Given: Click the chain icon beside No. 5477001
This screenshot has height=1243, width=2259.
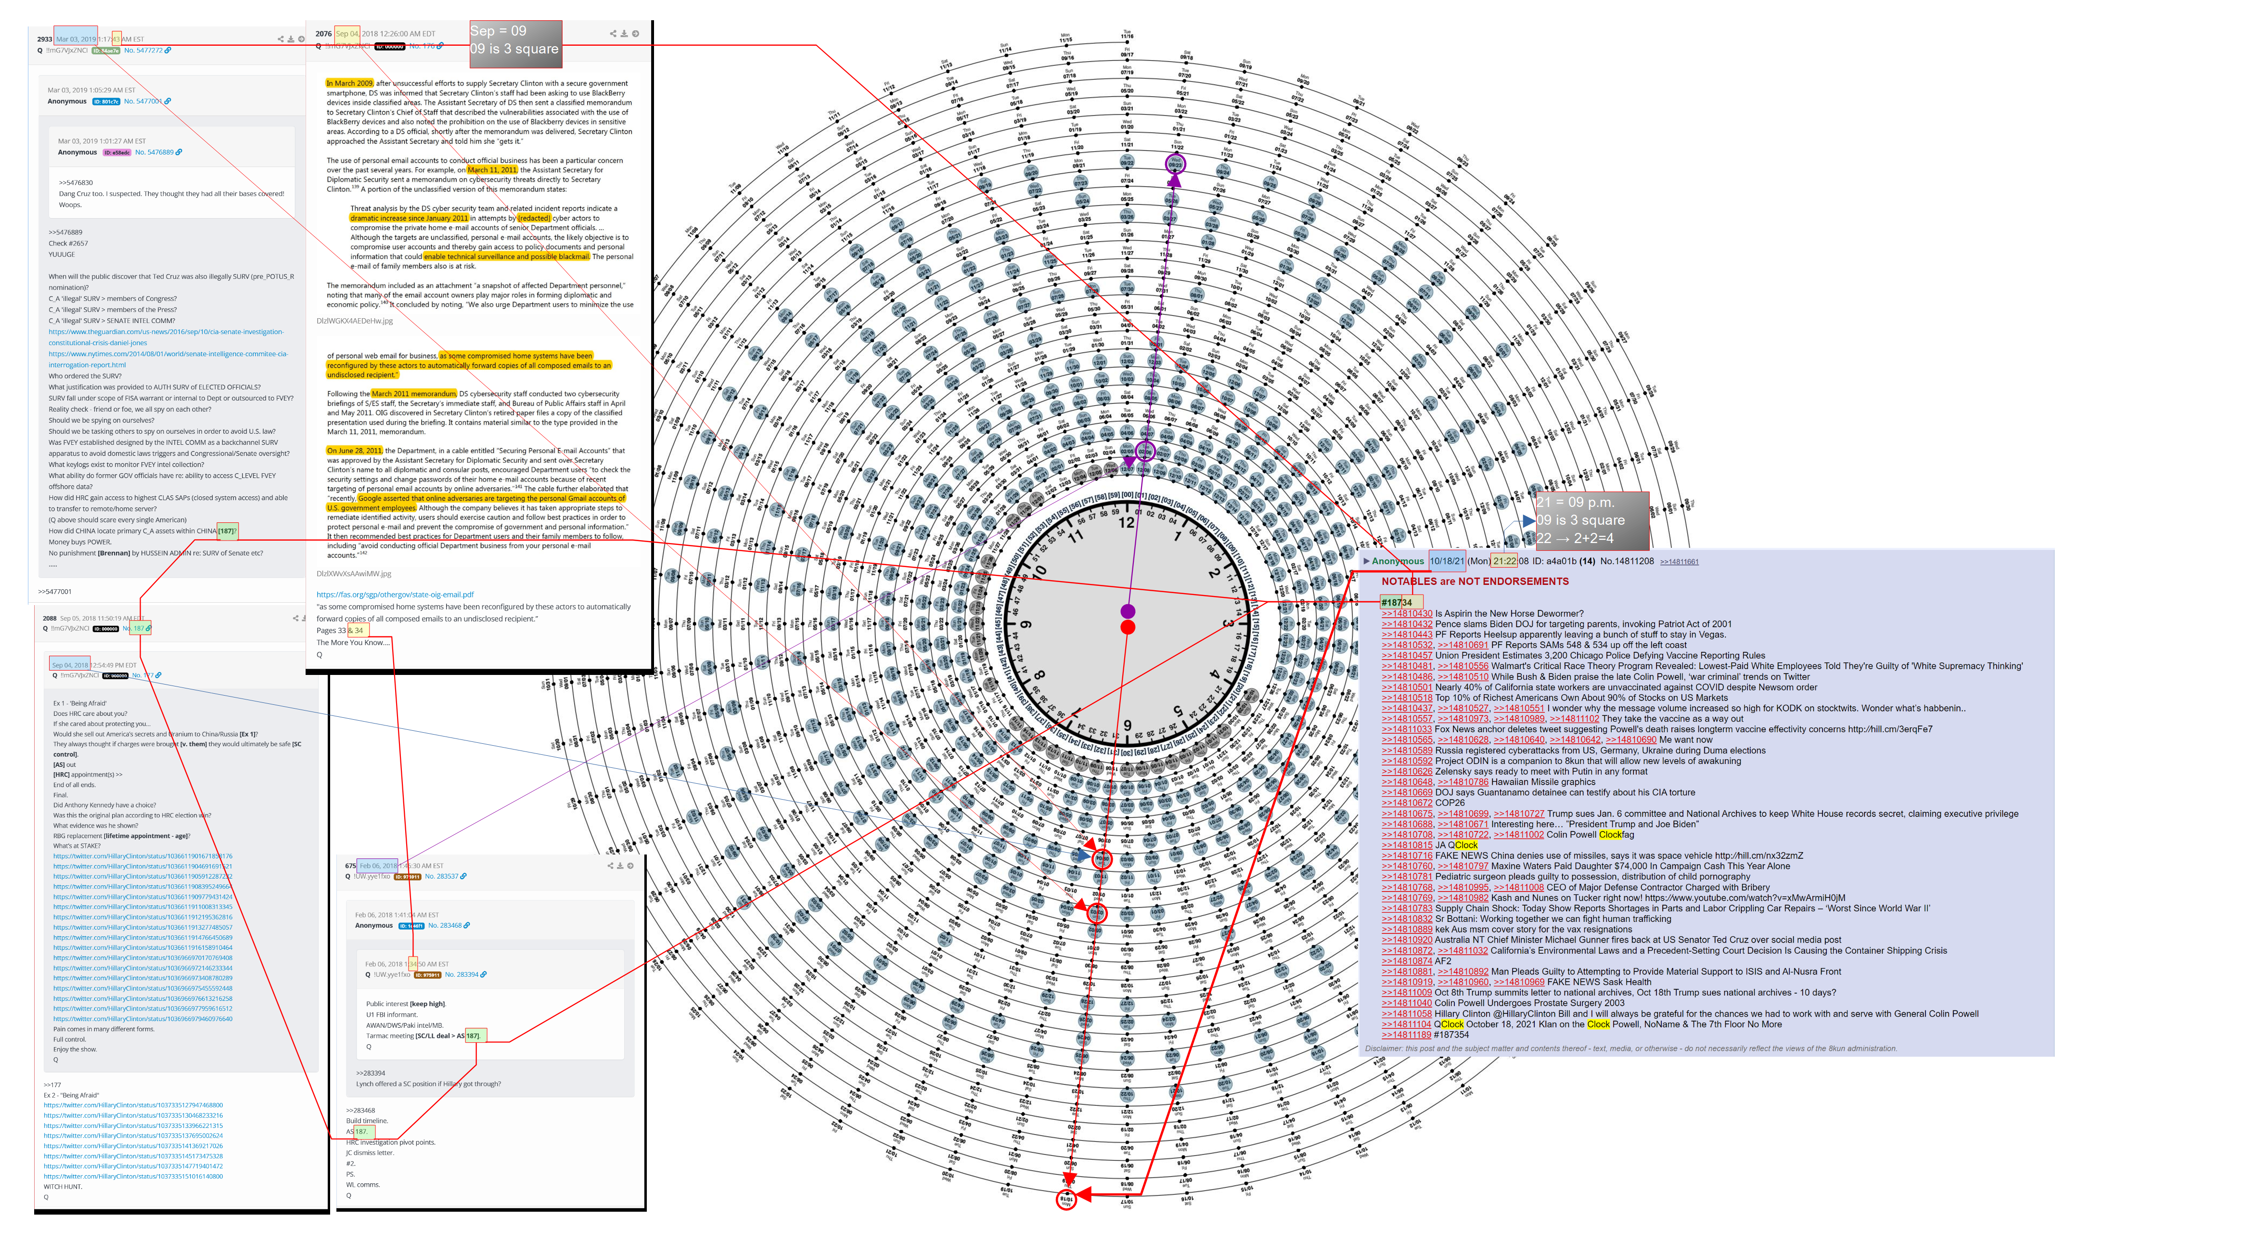Looking at the screenshot, I should tap(168, 101).
